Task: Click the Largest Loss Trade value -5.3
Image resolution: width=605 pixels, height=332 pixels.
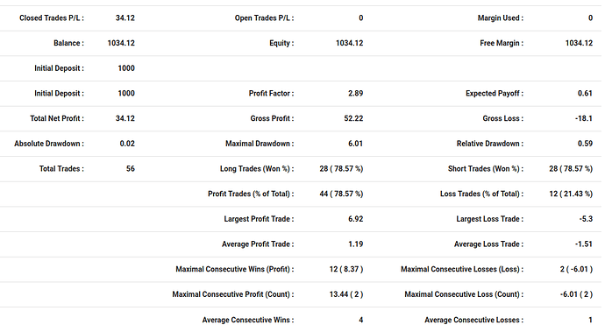Action: (586, 219)
